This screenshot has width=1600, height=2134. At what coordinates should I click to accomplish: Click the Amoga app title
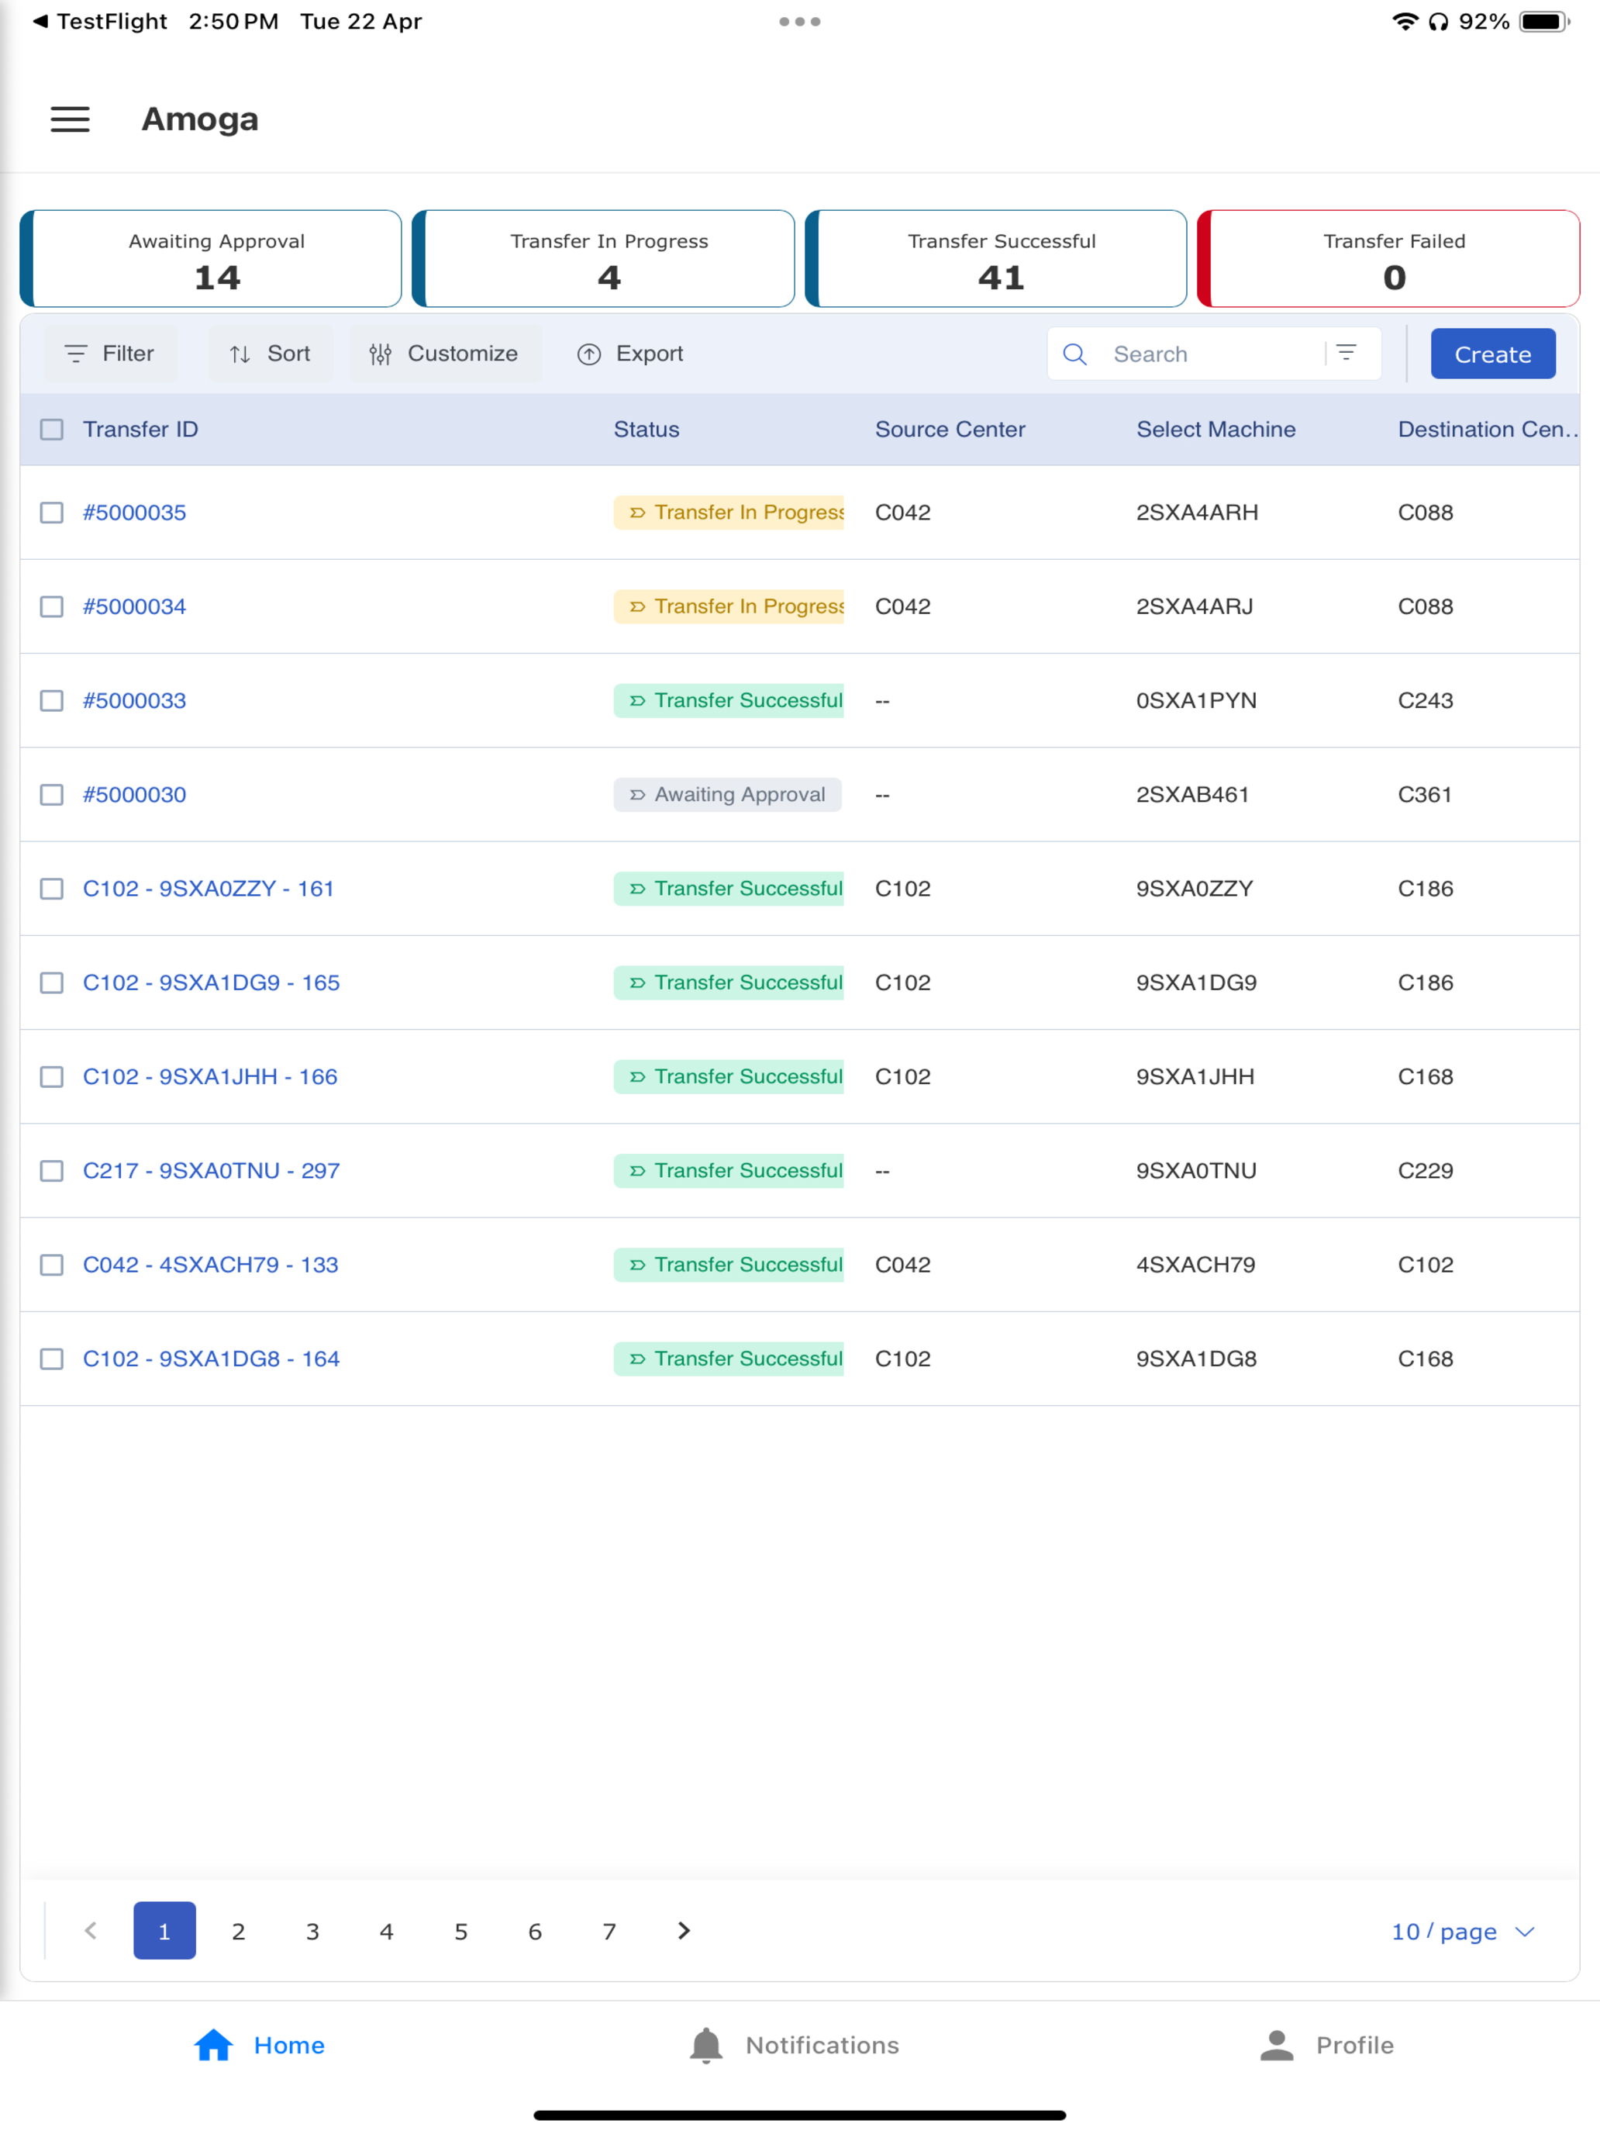pos(200,119)
